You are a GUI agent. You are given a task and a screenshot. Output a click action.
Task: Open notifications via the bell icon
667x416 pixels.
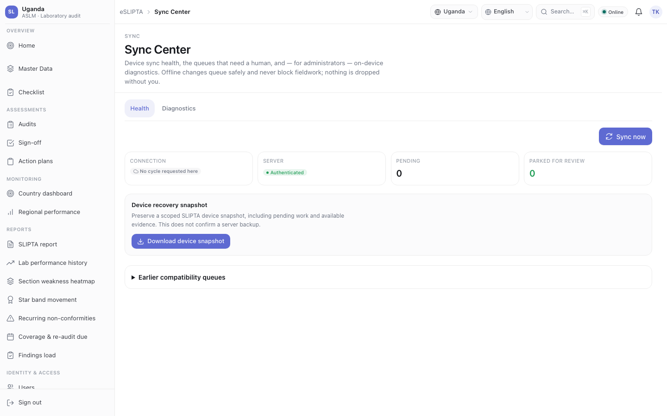point(638,12)
